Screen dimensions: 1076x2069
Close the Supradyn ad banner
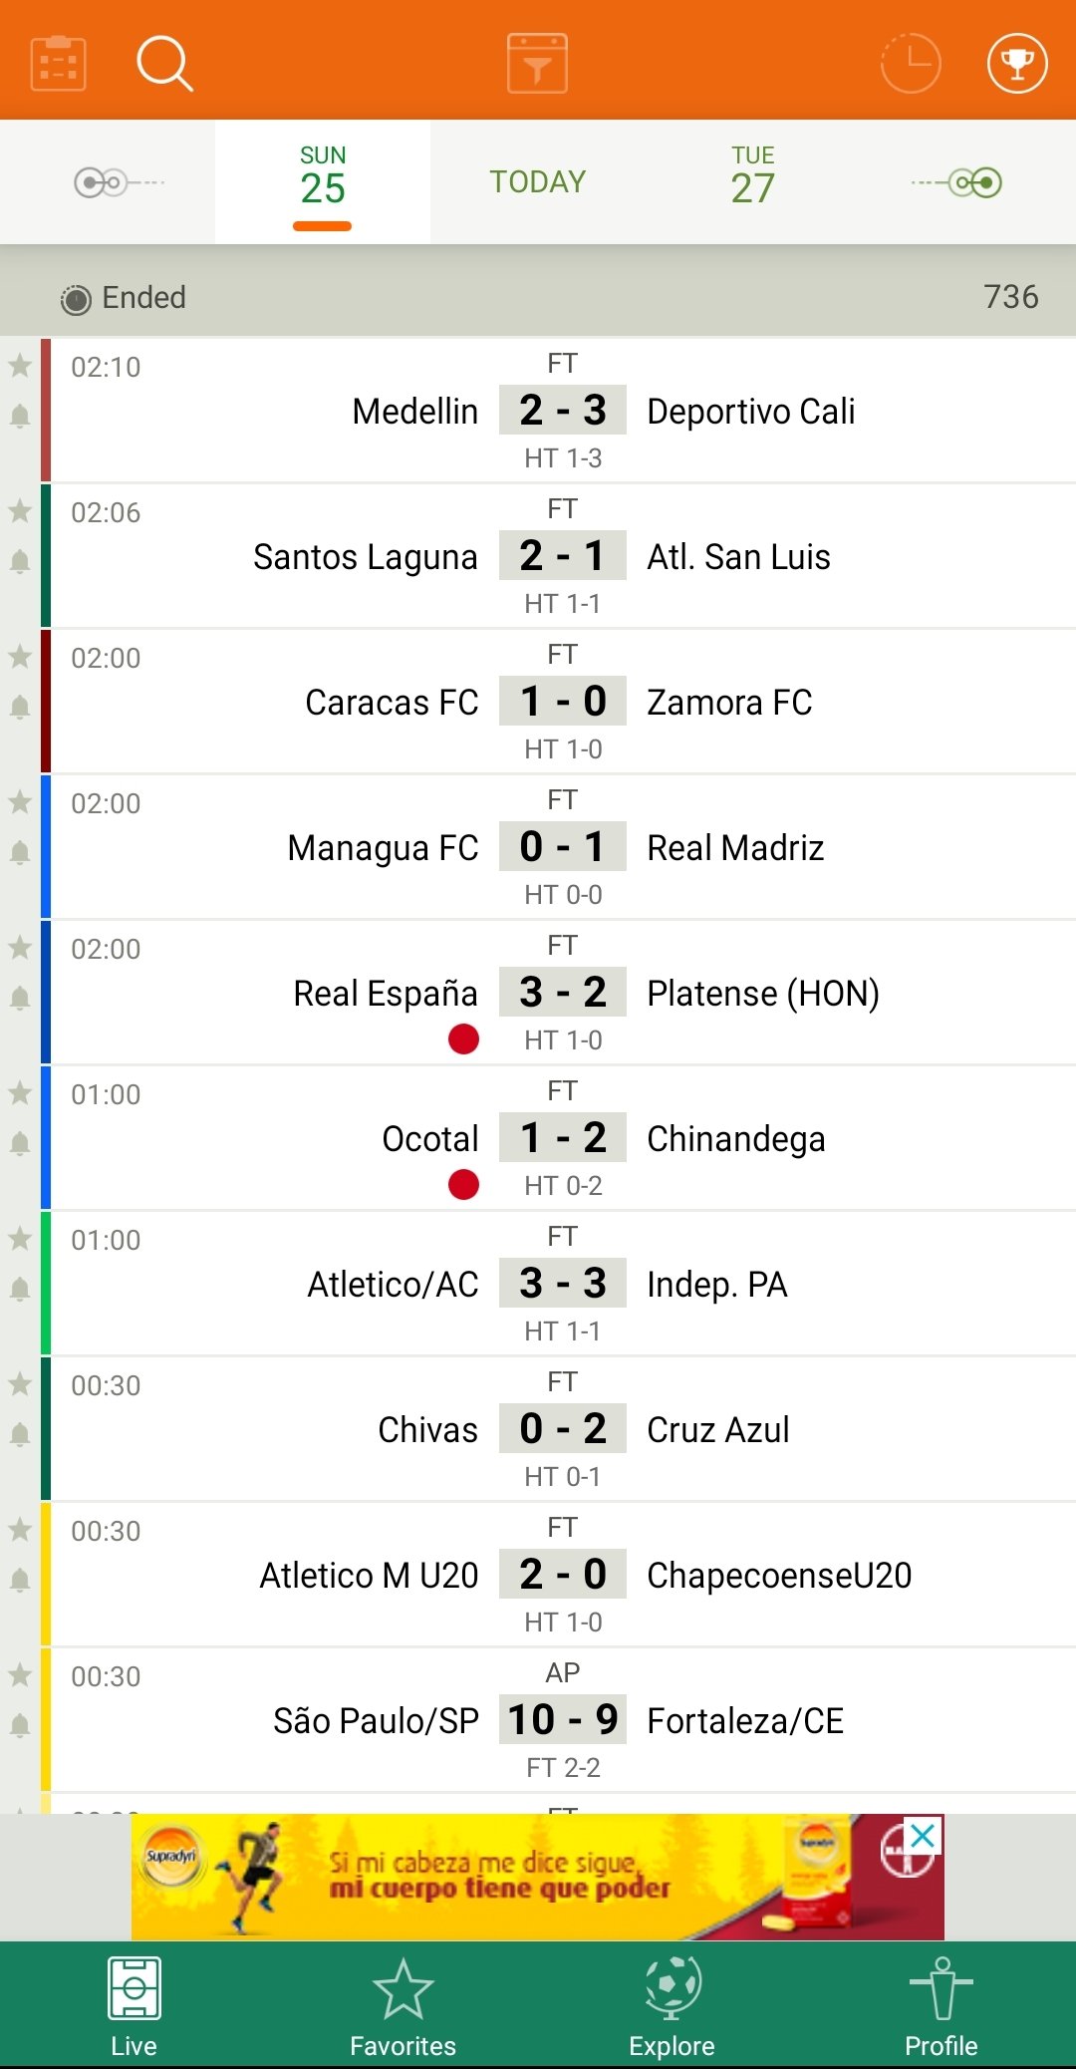pos(924,1835)
